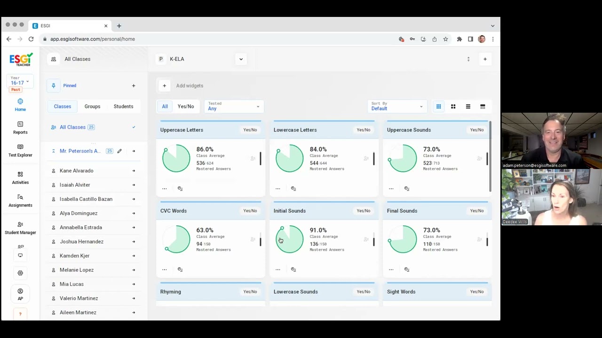Open the CVC Words test title
602x338 pixels.
174,211
